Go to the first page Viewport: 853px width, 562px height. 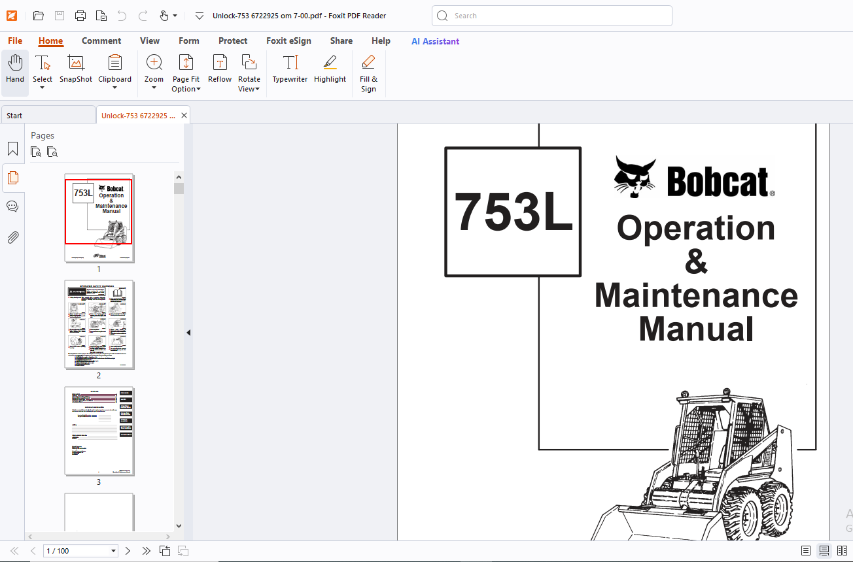point(14,551)
